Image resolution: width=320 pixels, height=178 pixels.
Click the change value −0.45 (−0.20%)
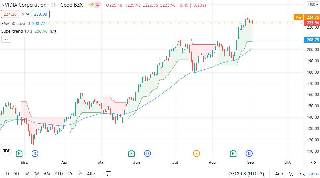pos(192,5)
